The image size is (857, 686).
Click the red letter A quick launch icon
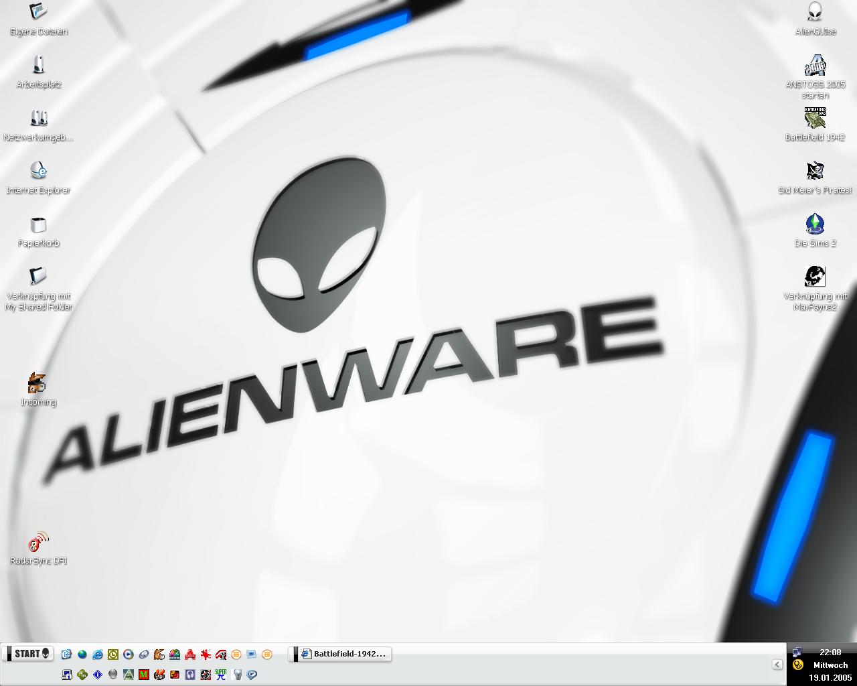tap(190, 654)
